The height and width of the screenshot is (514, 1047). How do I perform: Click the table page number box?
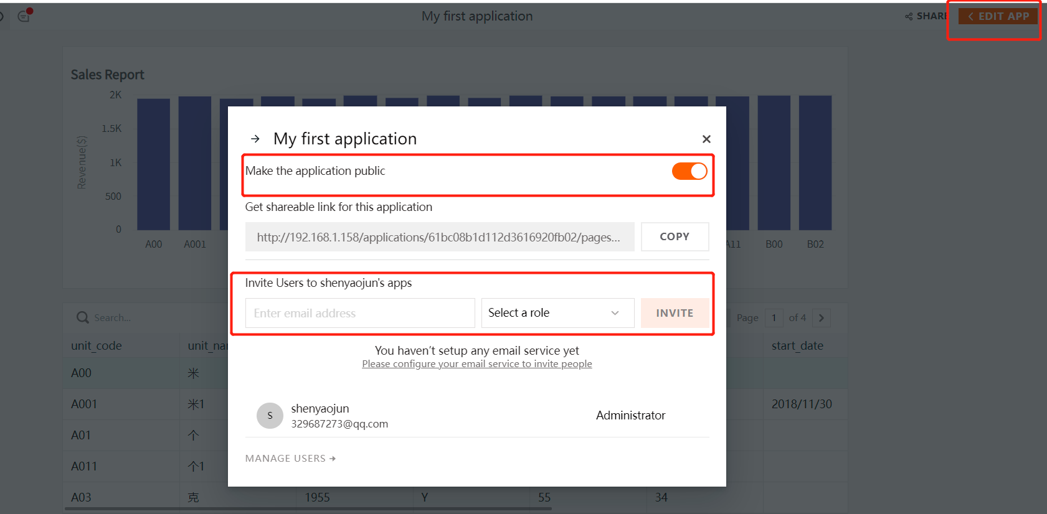pyautogui.click(x=774, y=318)
